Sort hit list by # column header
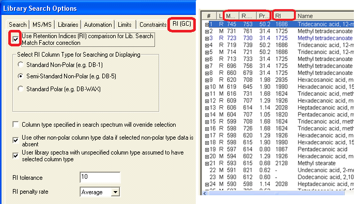The height and width of the screenshot is (204, 357). pyautogui.click(x=209, y=16)
